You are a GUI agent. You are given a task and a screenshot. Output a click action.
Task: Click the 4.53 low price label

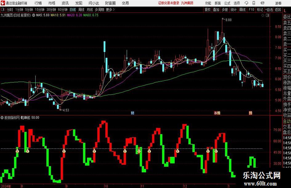(66, 110)
